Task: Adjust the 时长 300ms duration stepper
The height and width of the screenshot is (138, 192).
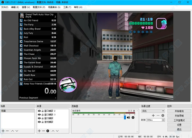Action: point(163,120)
